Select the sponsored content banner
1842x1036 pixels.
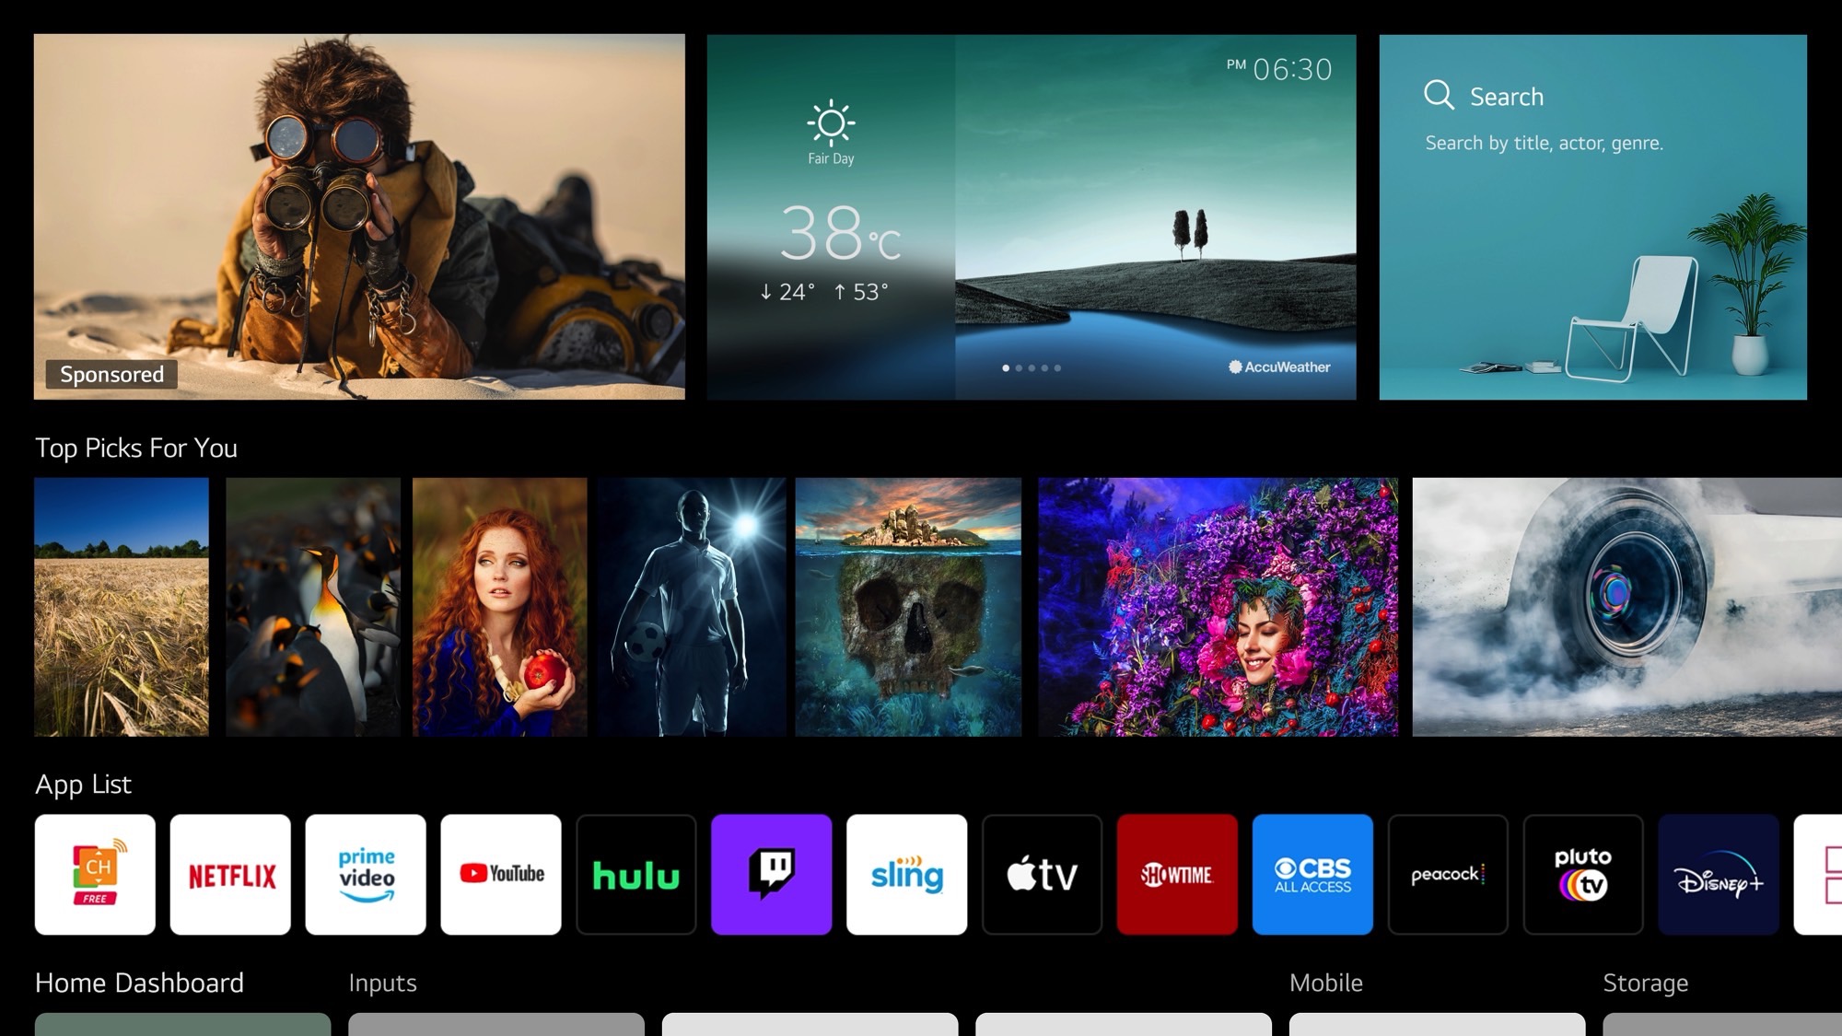358,216
